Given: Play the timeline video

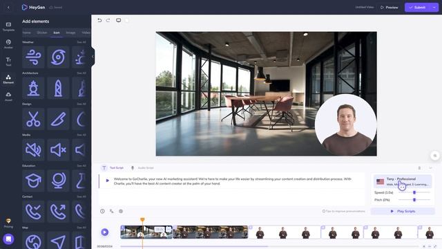Looking at the screenshot, I should point(104,232).
